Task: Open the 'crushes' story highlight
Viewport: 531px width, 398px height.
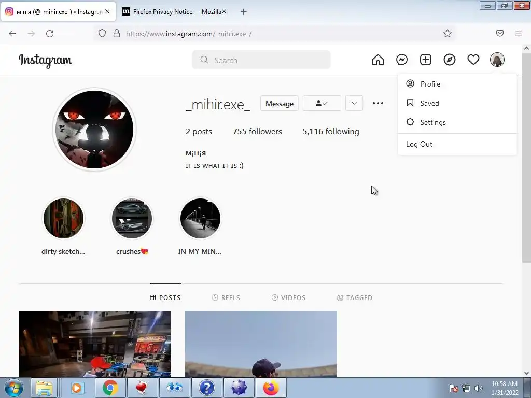Action: pyautogui.click(x=132, y=219)
